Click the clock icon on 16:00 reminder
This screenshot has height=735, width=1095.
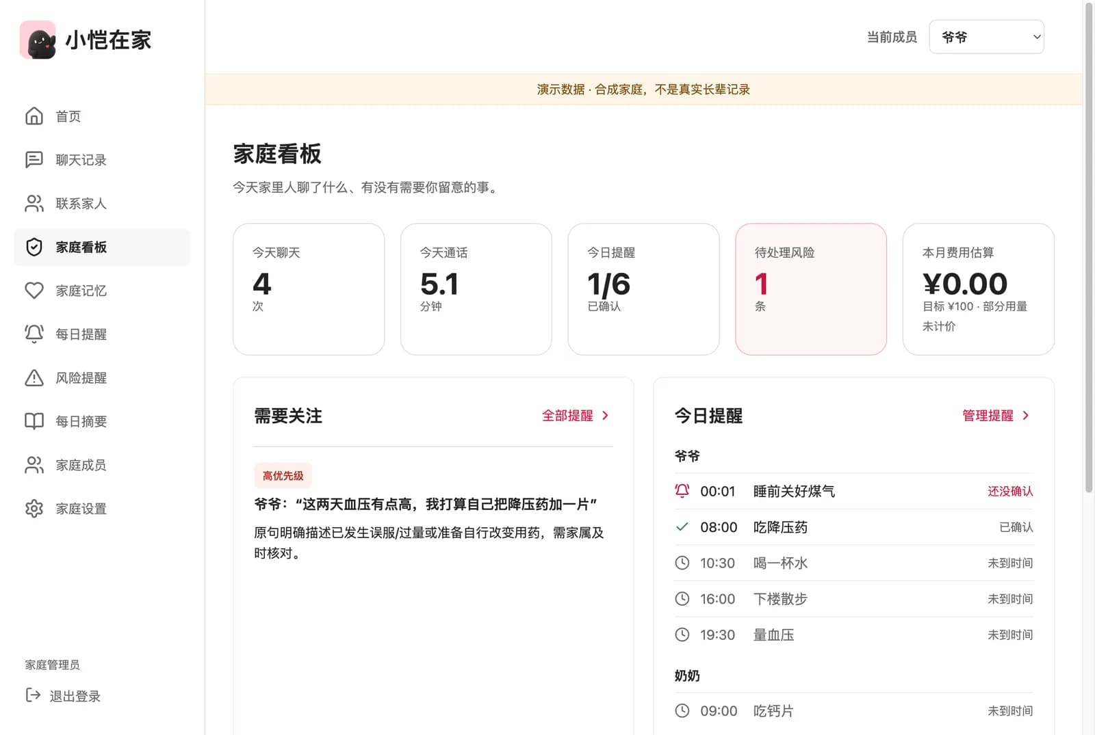(682, 599)
